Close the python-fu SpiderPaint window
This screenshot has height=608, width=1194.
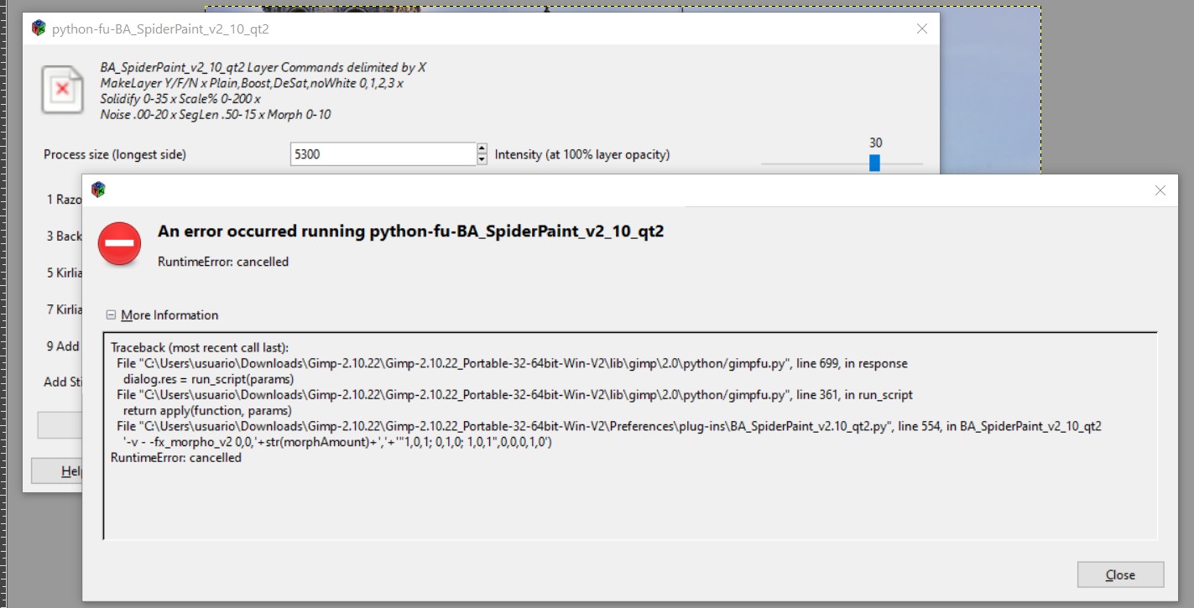point(921,29)
